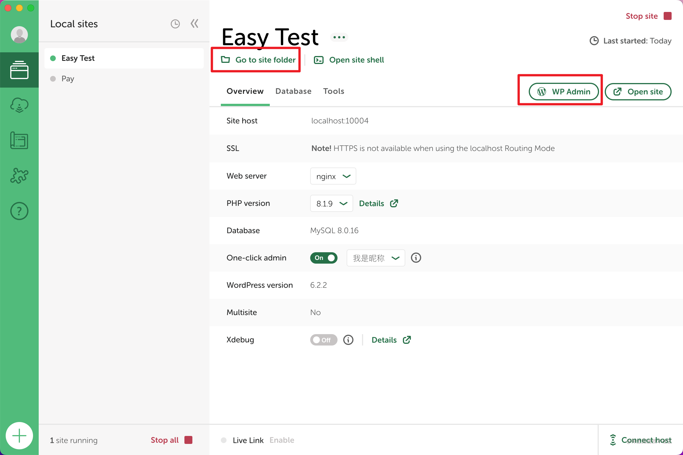
Task: Click the add new site plus button
Action: click(19, 436)
